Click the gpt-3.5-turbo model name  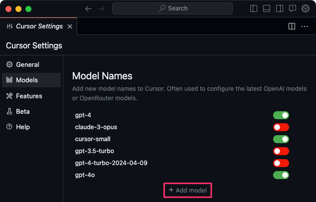point(95,151)
